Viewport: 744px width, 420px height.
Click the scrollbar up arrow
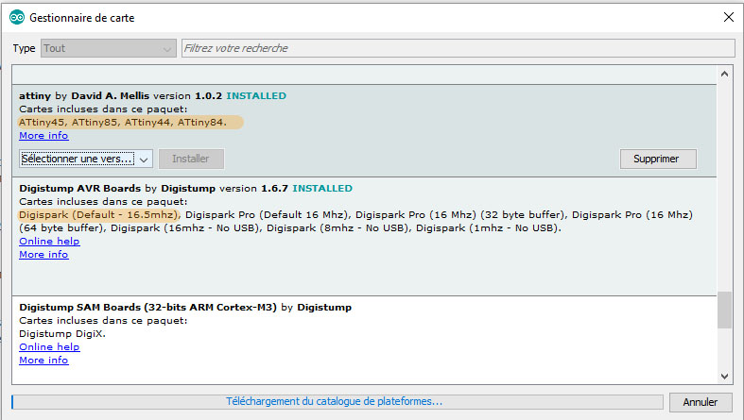[724, 74]
